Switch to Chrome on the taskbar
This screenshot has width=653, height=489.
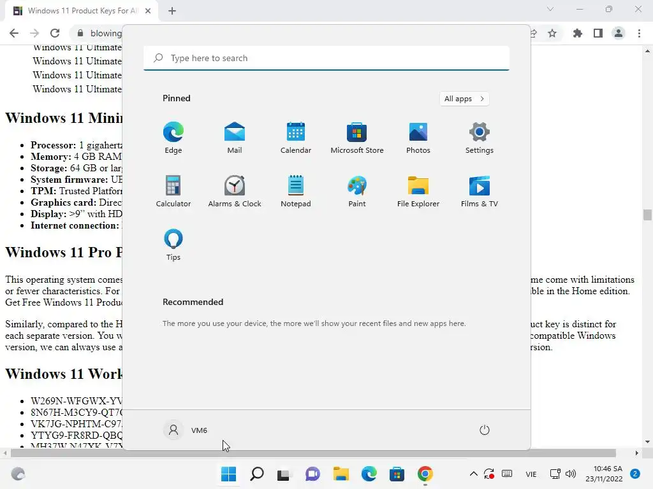coord(425,474)
